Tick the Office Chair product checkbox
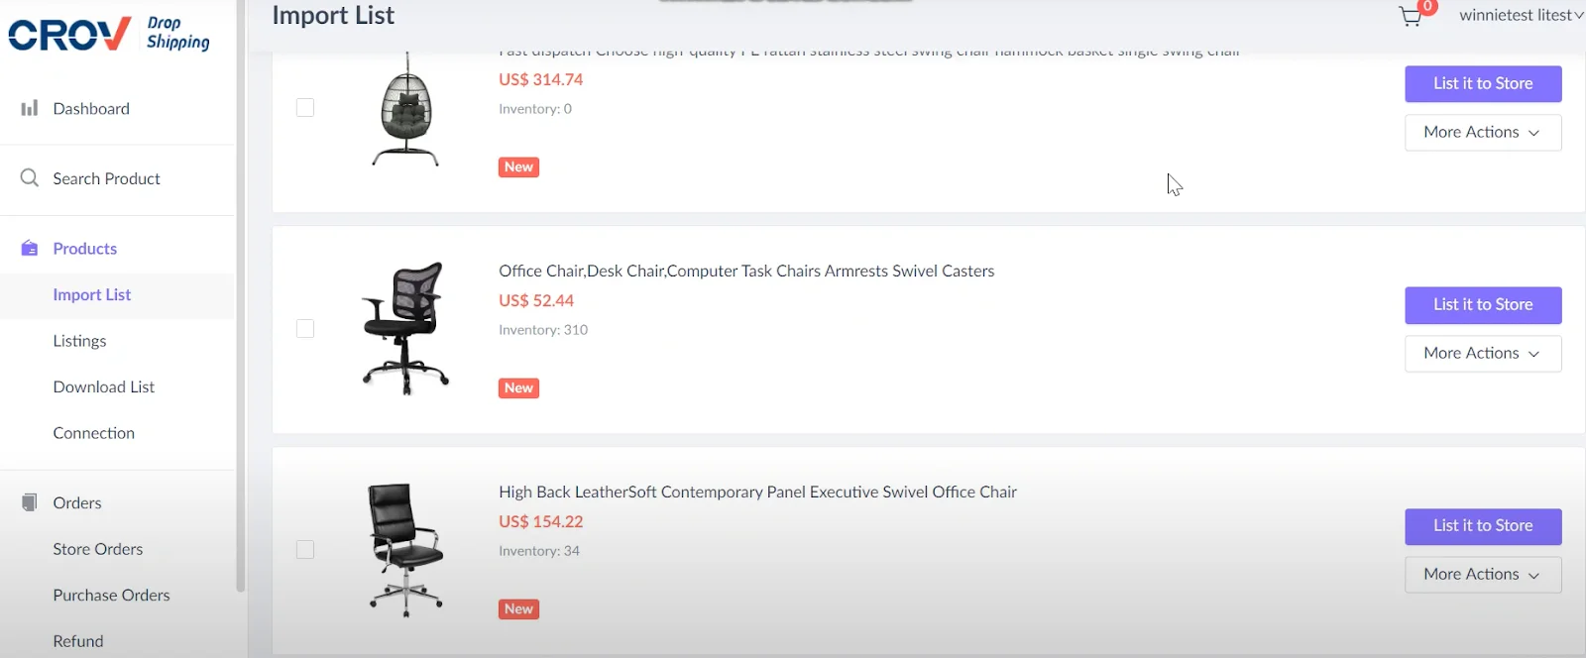This screenshot has width=1586, height=658. click(305, 329)
